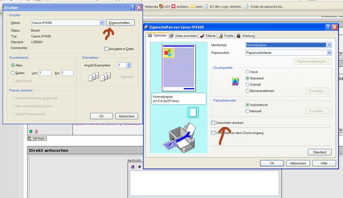The image size is (343, 198).
Task: Close the Eigenschaften von Canon iP4300 dialog
Action: tap(335, 27)
